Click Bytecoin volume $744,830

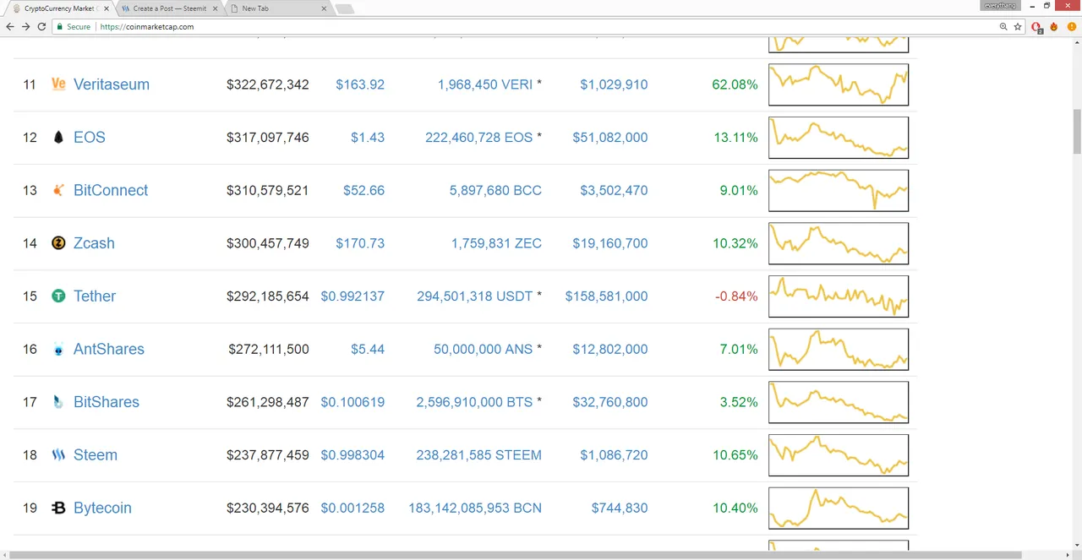pyautogui.click(x=620, y=508)
